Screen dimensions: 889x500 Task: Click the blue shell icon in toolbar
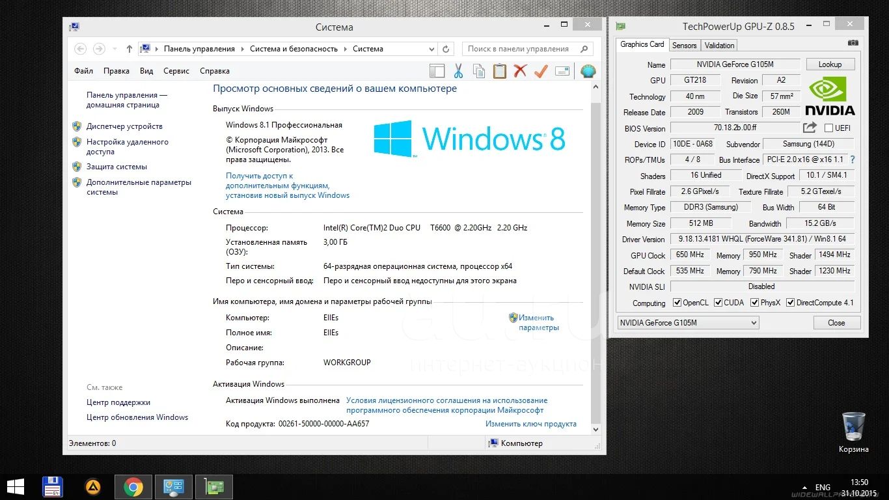(588, 71)
